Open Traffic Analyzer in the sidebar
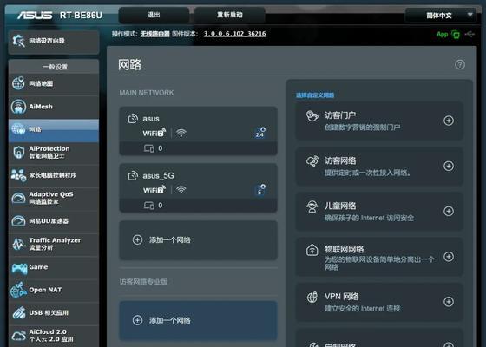Image resolution: width=486 pixels, height=347 pixels. pyautogui.click(x=54, y=244)
